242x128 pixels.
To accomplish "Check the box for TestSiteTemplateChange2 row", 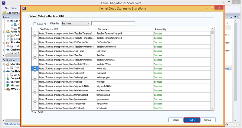I will coord(35,33).
